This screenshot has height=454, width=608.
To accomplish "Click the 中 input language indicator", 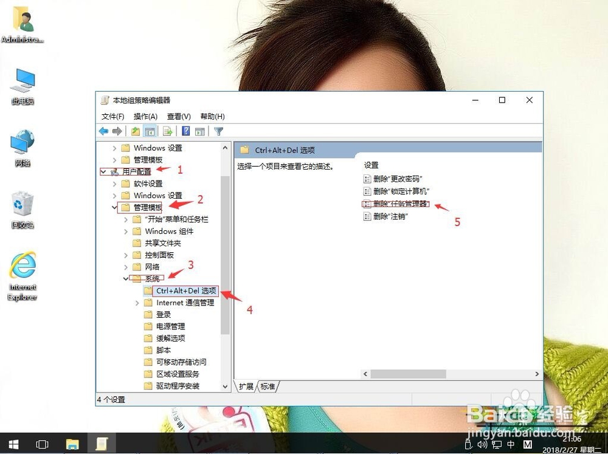I will coord(511,444).
